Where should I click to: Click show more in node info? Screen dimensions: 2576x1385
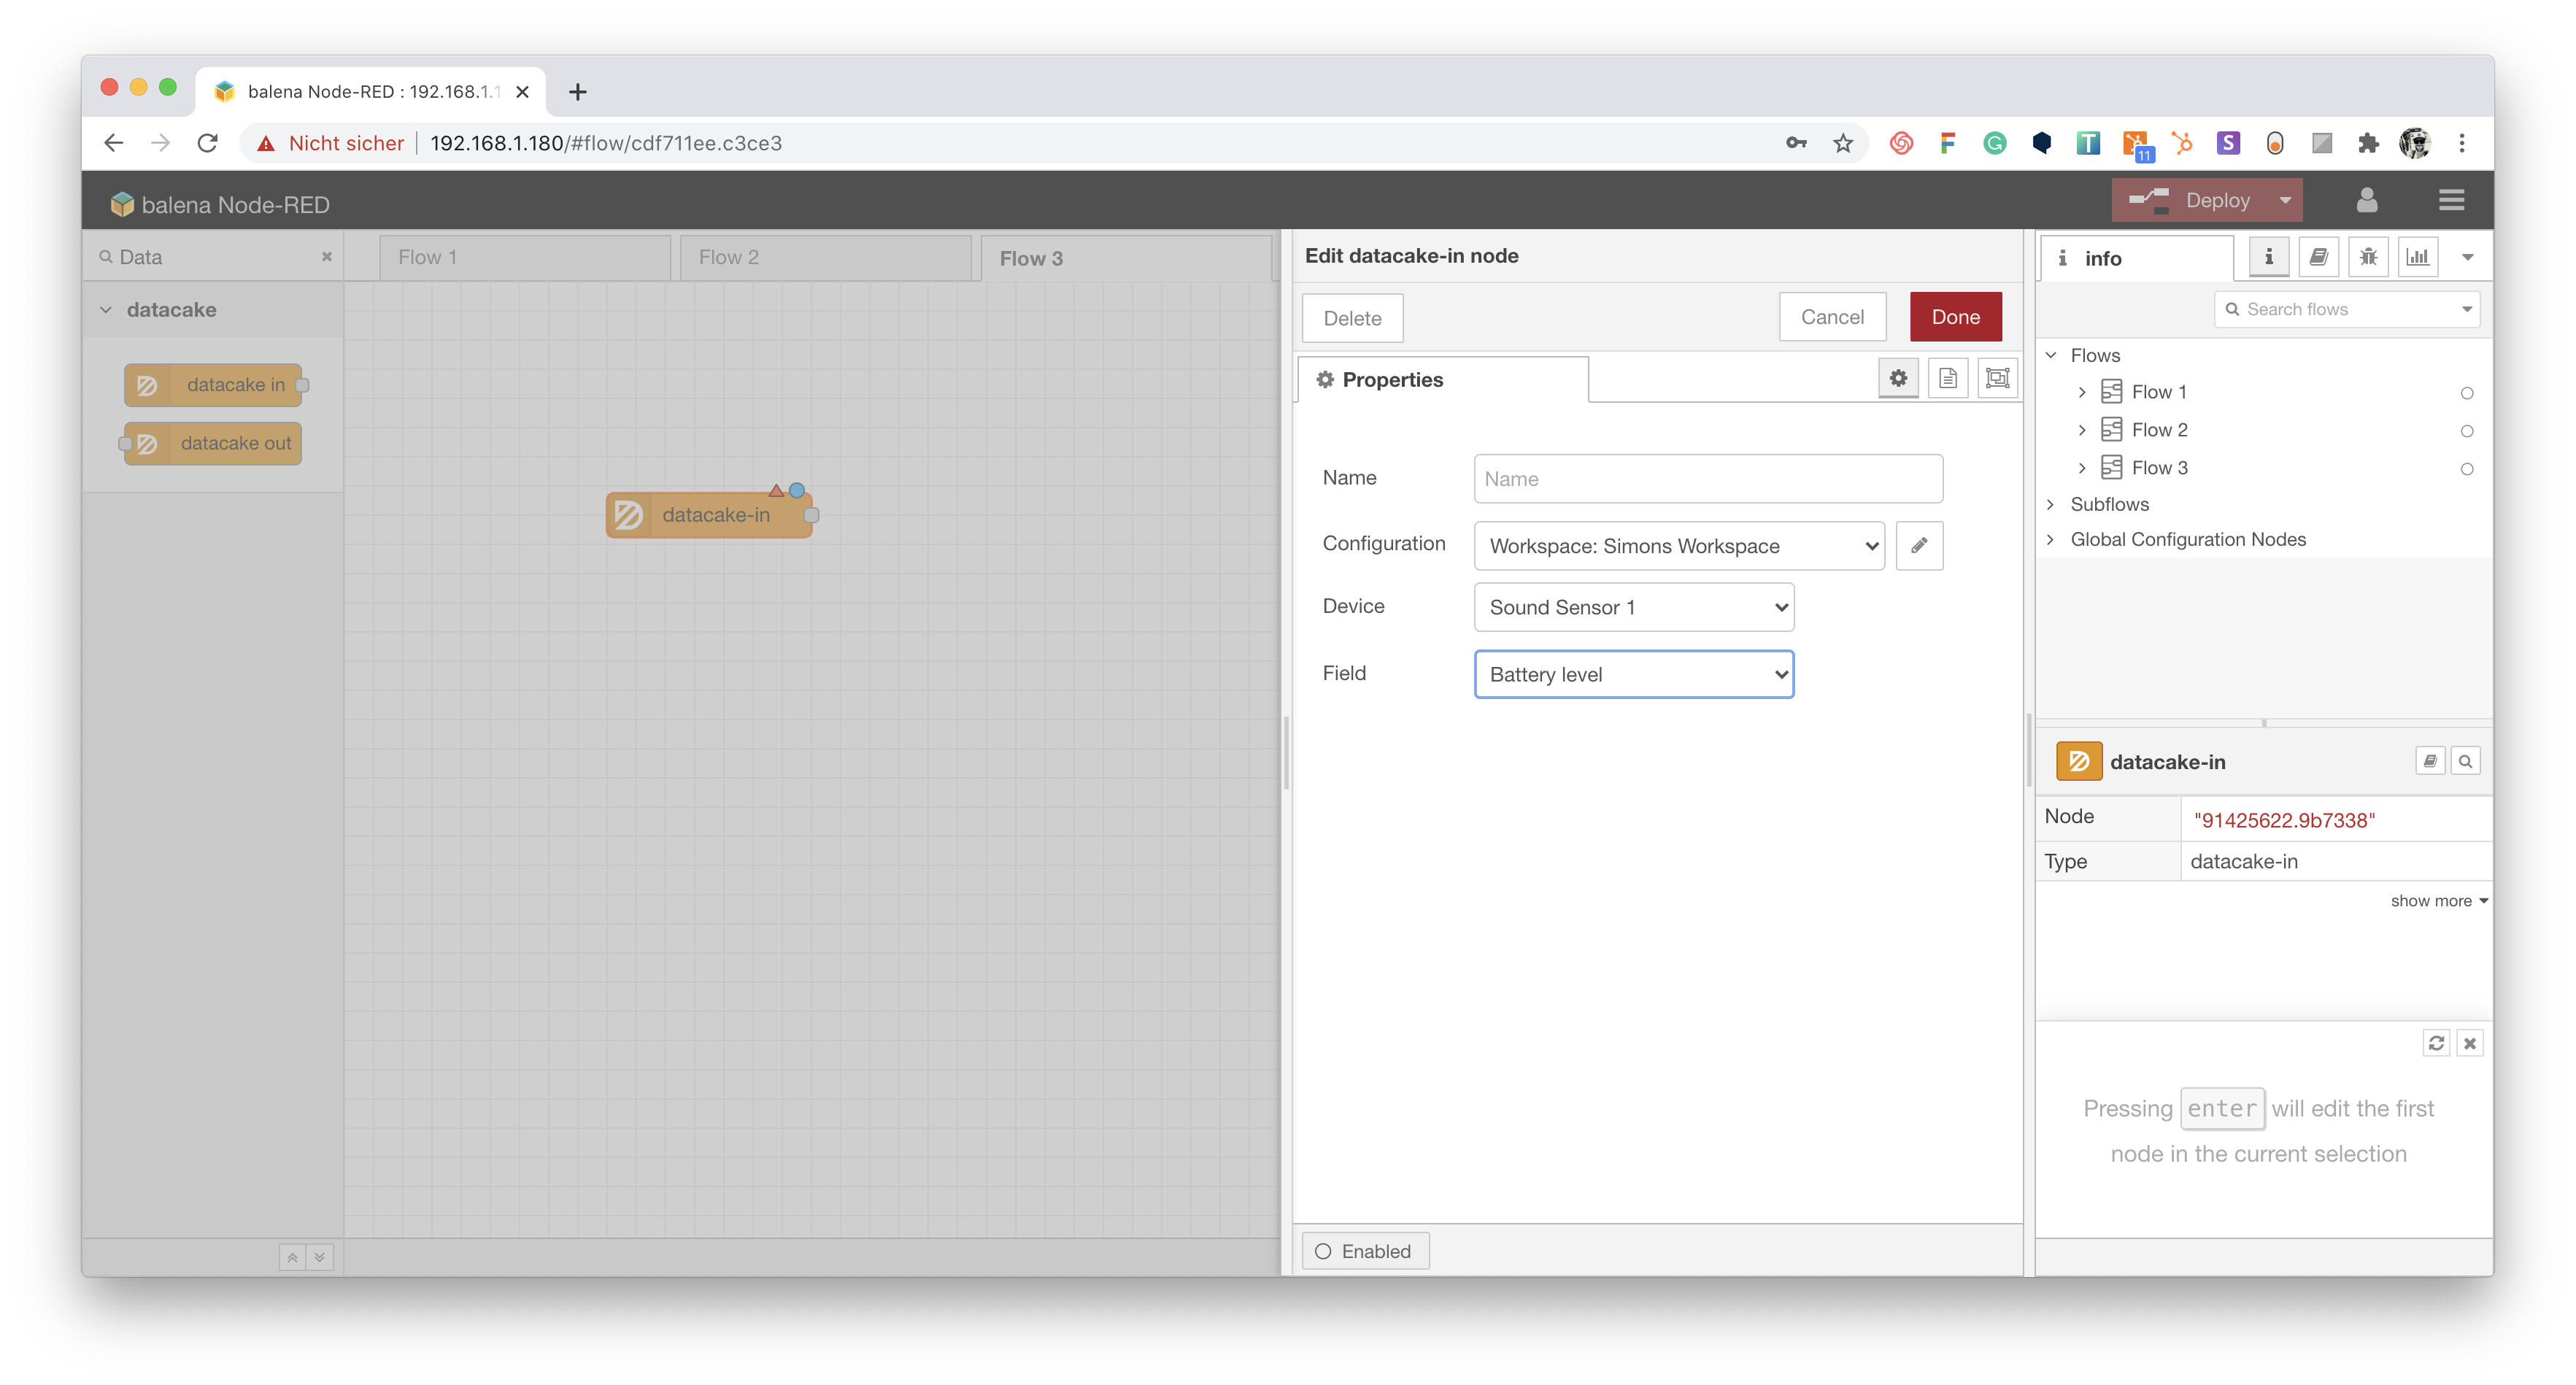[x=2438, y=901]
